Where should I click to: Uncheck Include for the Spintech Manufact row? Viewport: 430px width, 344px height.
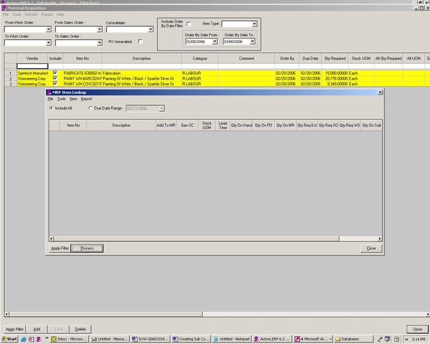click(x=55, y=73)
